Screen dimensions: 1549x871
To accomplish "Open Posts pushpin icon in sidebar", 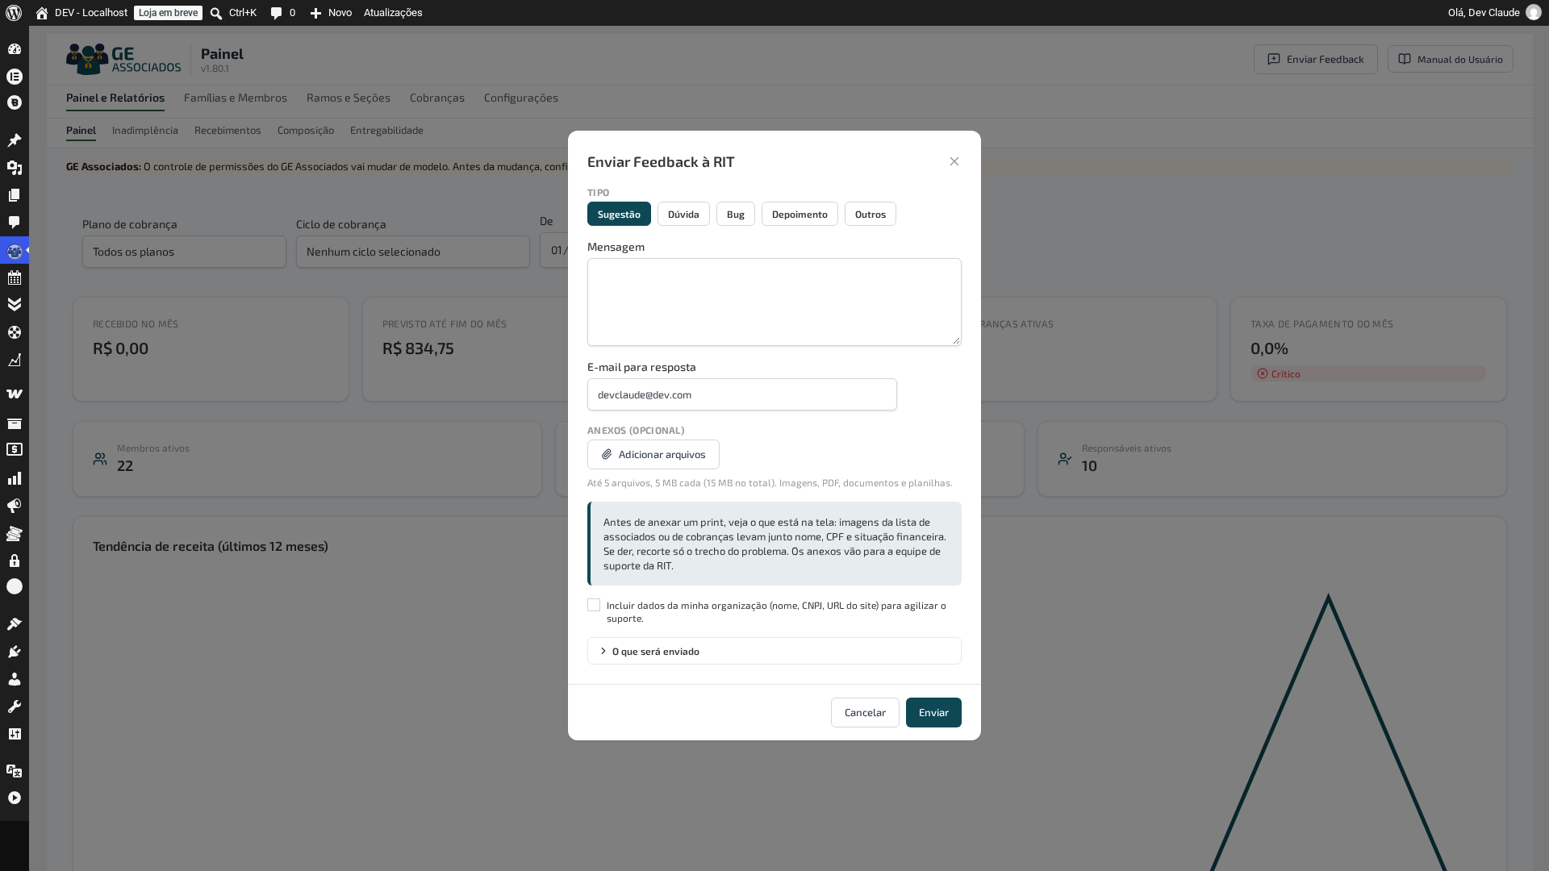I will (15, 140).
